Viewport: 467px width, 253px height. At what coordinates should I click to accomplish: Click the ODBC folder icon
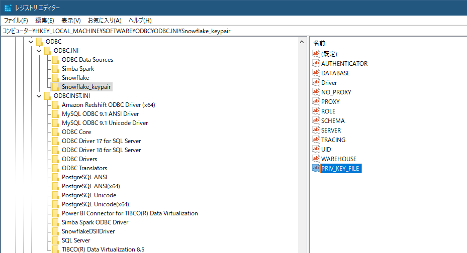[39, 42]
